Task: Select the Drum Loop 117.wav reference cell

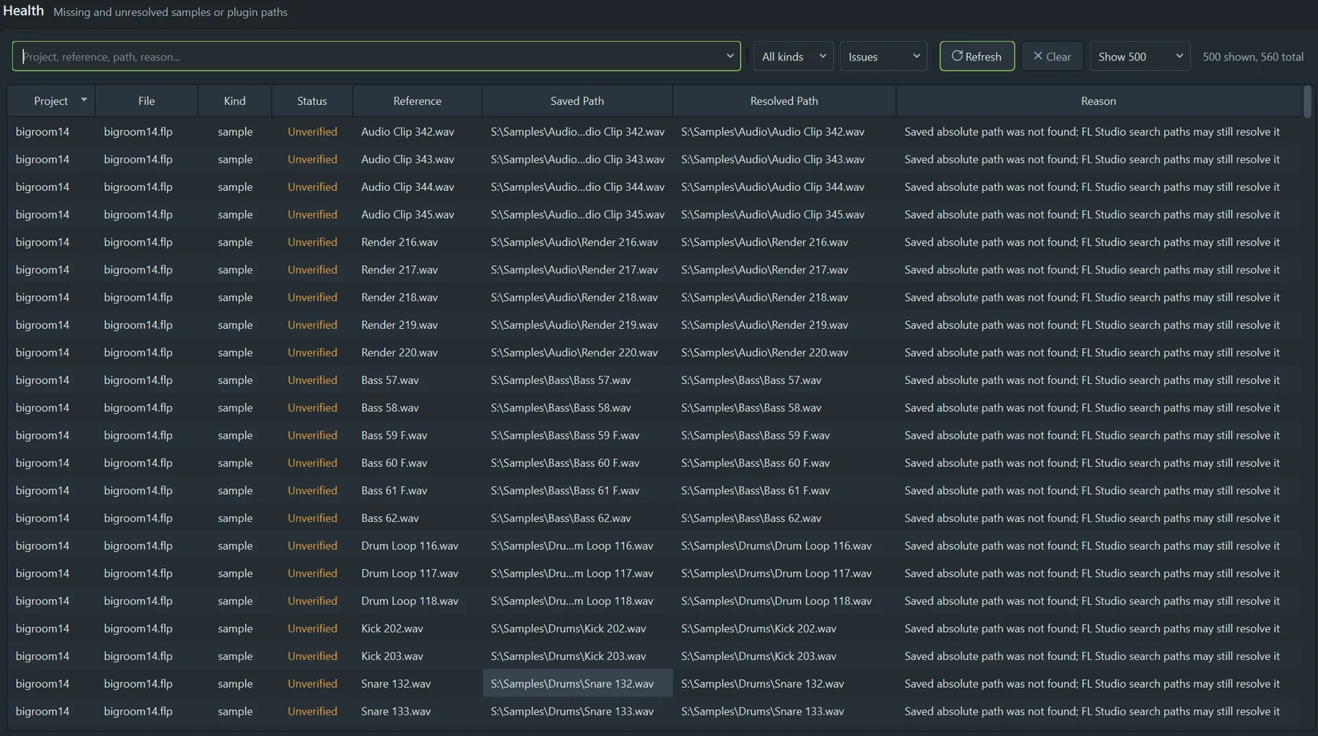Action: [x=418, y=573]
